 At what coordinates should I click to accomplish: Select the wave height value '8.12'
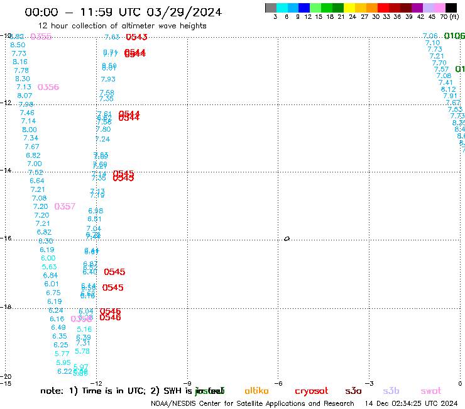[x=448, y=89]
